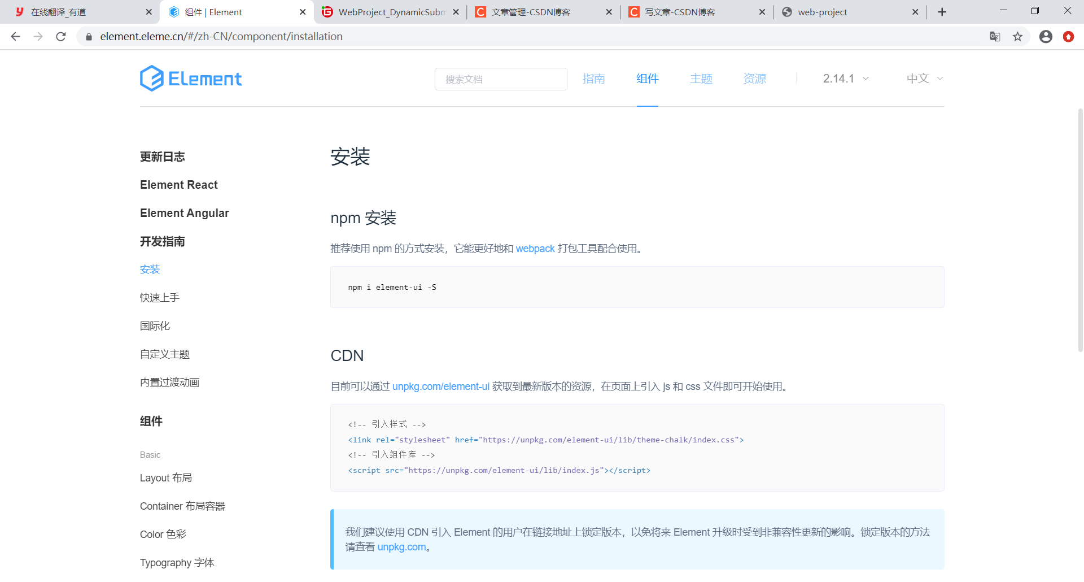
Task: Bookmark this page with the star
Action: tap(1017, 37)
